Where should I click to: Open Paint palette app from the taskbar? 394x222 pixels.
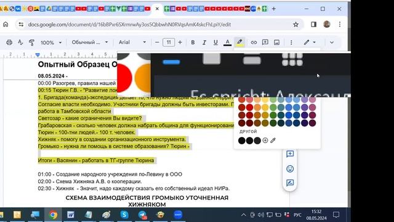(x=107, y=215)
